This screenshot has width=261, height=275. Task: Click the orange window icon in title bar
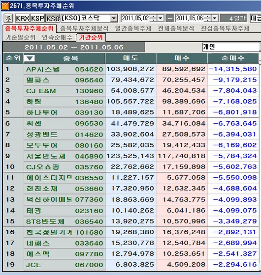pyautogui.click(x=5, y=6)
